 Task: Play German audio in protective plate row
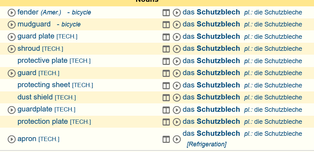pos(177,61)
